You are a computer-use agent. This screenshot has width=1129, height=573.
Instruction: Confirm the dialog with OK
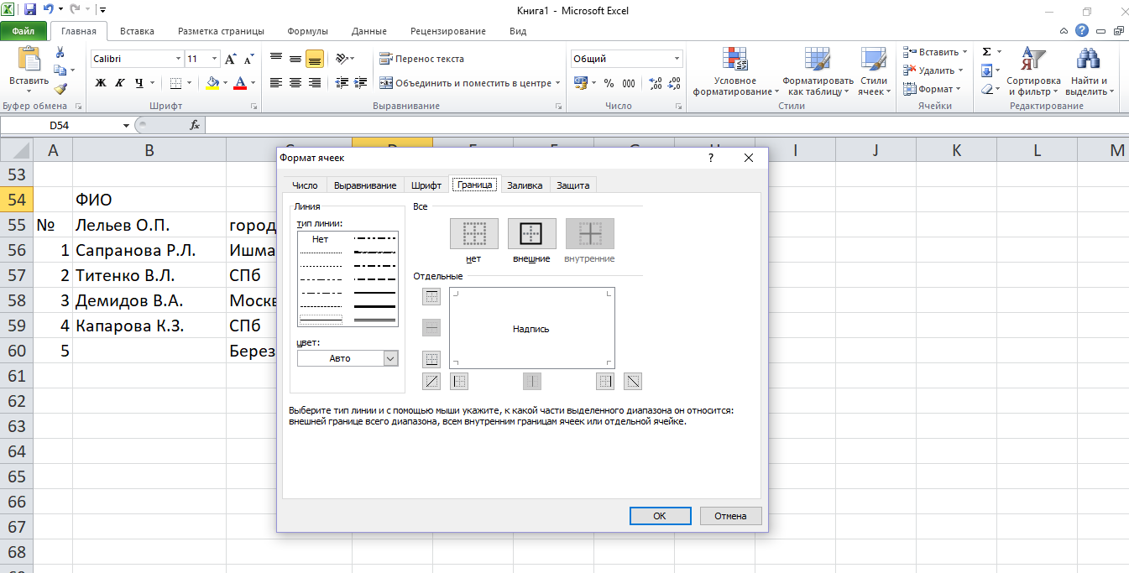point(660,516)
